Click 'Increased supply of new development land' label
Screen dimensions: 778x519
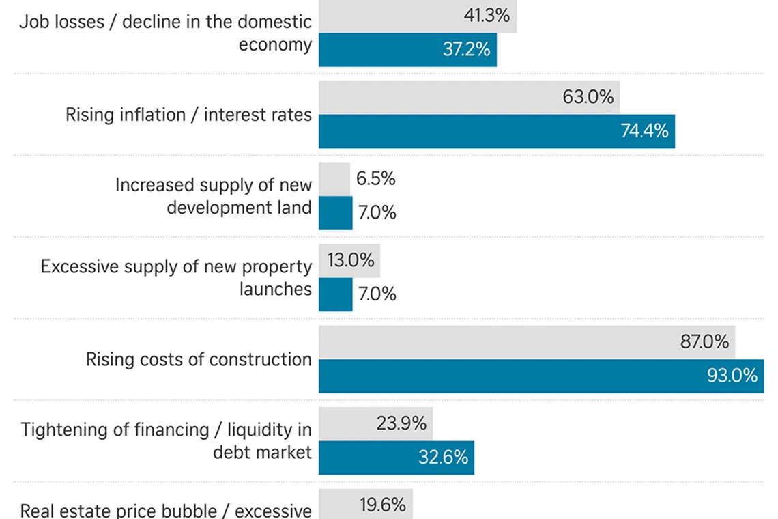[213, 195]
